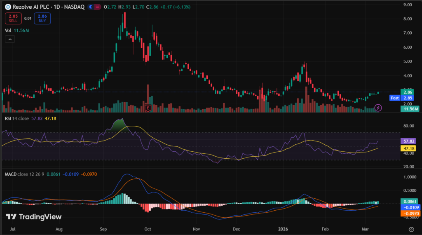Viewport: 422px width, 235px height.
Task: Click the 2026 marker on time axis
Action: tap(283, 228)
